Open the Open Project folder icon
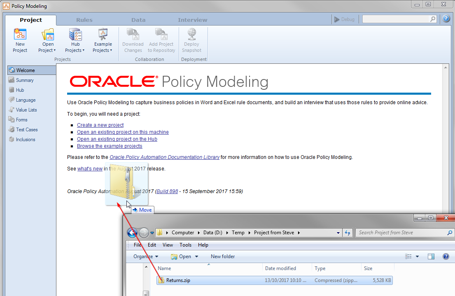Image resolution: width=455 pixels, height=296 pixels. coord(48,34)
